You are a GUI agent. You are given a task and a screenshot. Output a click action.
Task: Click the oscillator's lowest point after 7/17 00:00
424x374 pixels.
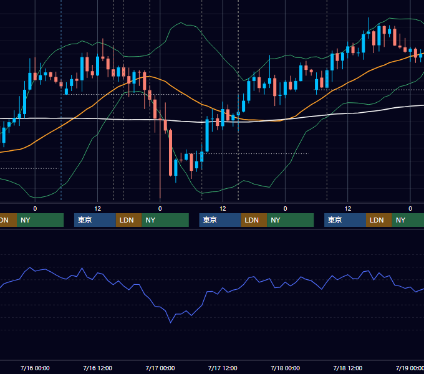[x=170, y=323]
